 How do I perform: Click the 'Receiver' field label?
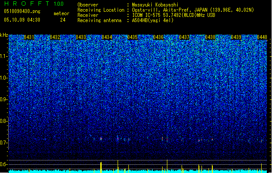pyautogui.click(x=88, y=15)
